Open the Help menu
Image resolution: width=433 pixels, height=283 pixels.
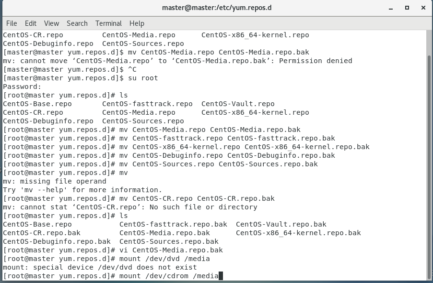pos(137,23)
